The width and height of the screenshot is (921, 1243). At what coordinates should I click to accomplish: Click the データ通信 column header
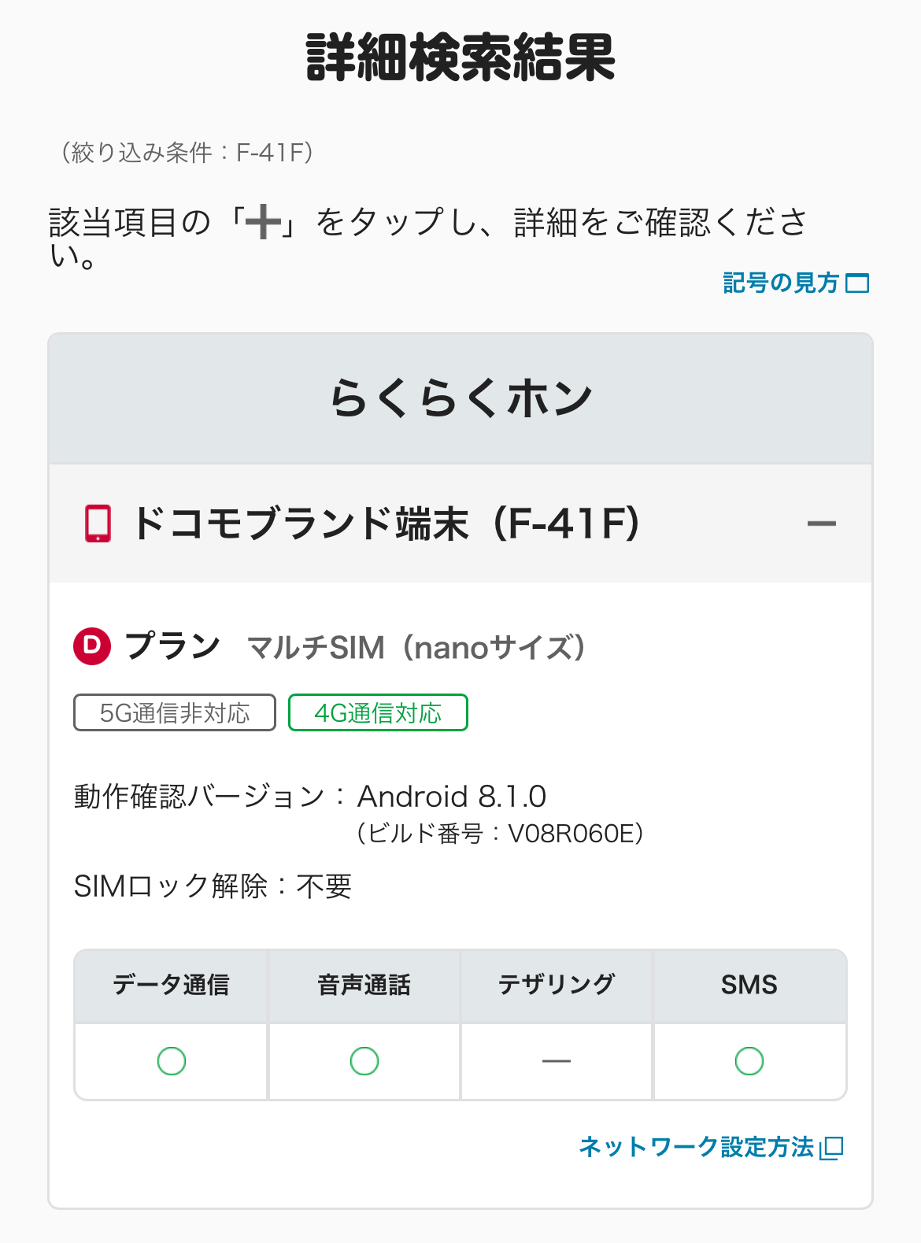coord(171,985)
